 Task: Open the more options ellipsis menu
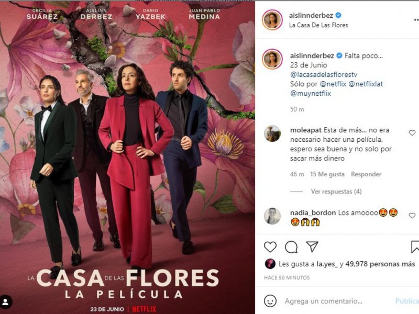pos(416,20)
